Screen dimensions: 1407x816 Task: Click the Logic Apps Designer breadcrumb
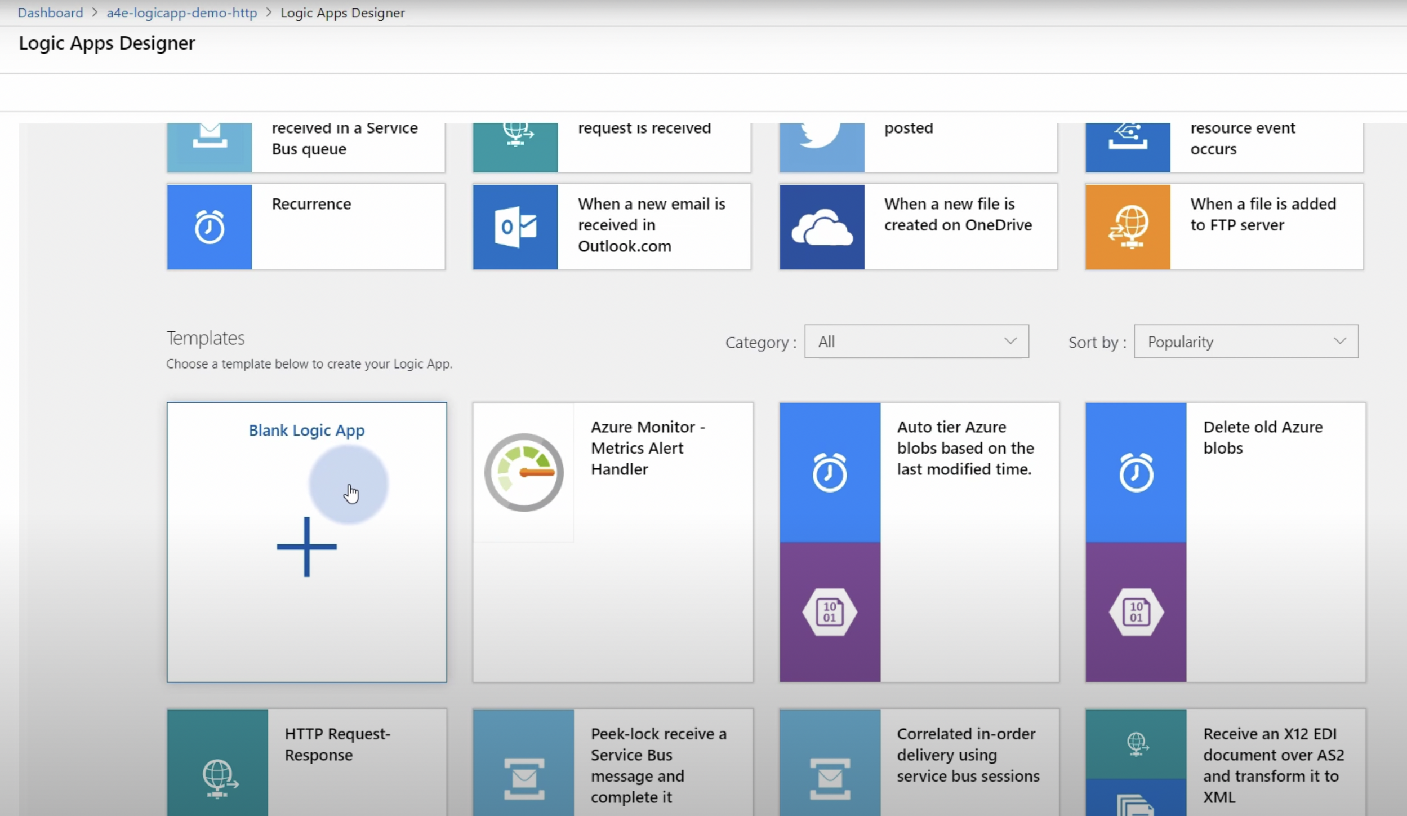click(x=342, y=12)
